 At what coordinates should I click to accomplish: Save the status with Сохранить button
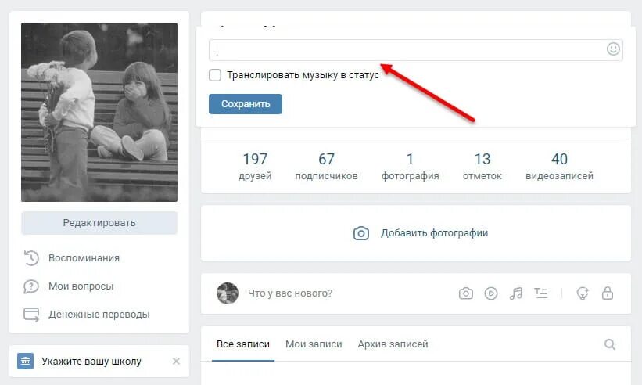(246, 104)
